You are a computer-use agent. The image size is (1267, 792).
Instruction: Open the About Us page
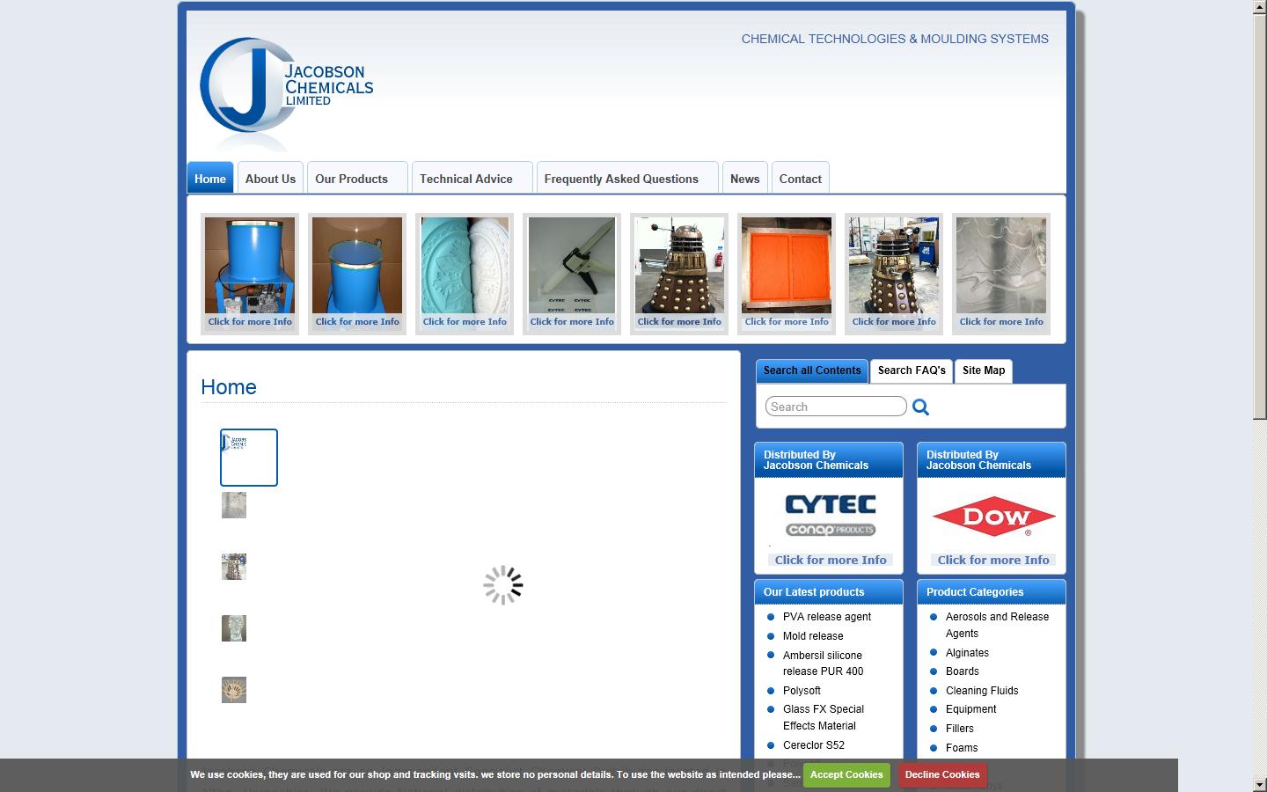click(x=269, y=179)
